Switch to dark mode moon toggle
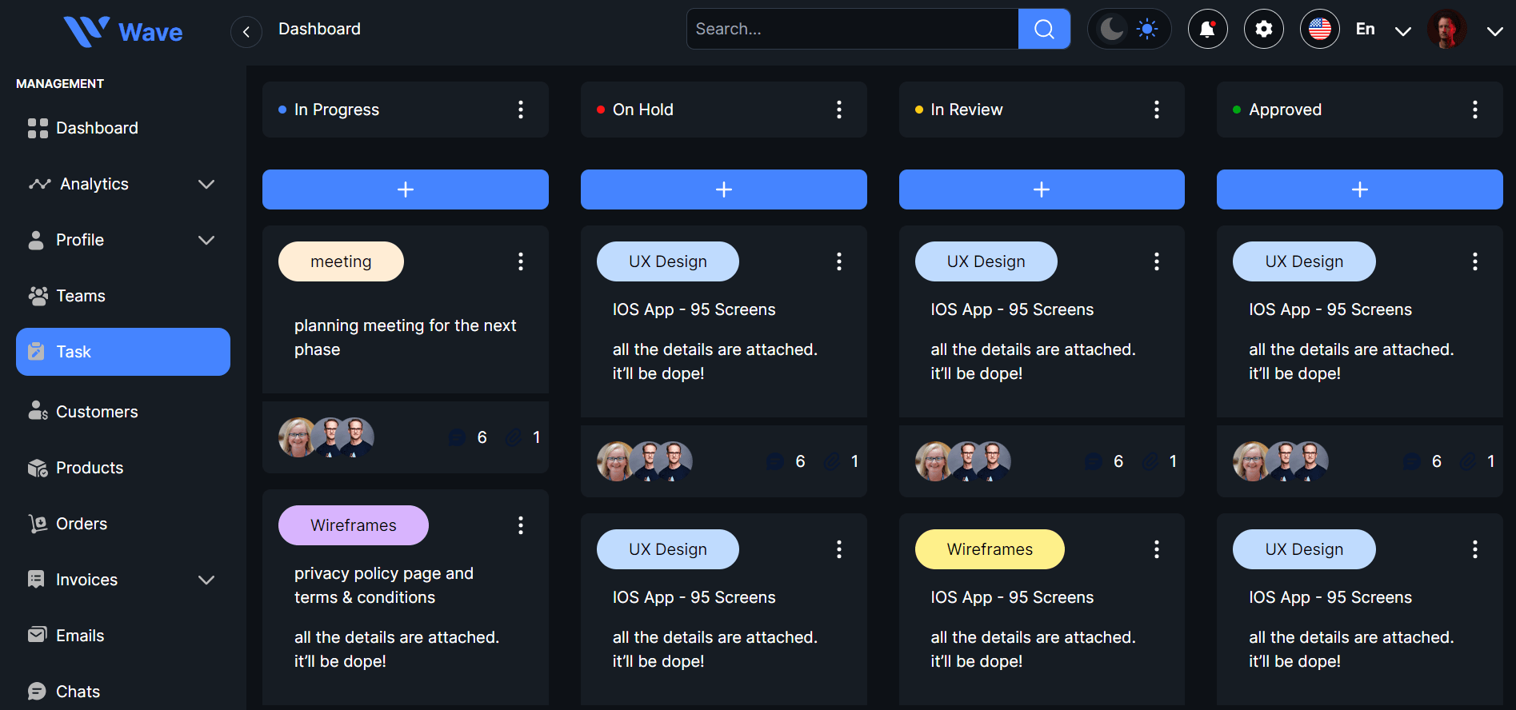The width and height of the screenshot is (1516, 710). [x=1111, y=29]
